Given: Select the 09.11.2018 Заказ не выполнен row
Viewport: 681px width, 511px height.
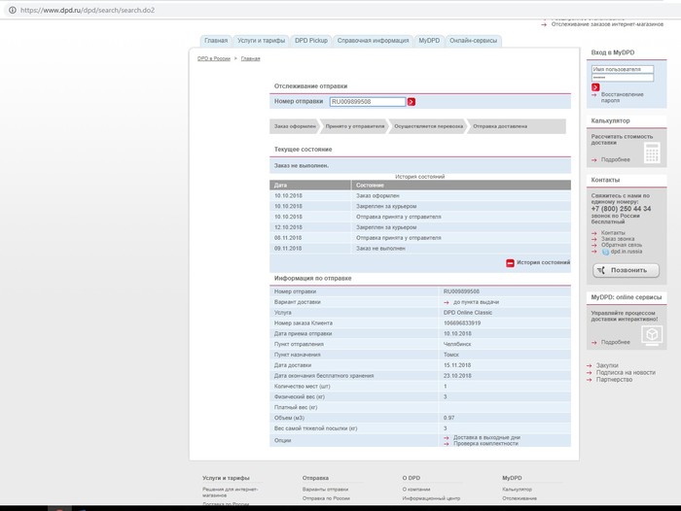Looking at the screenshot, I should 420,249.
